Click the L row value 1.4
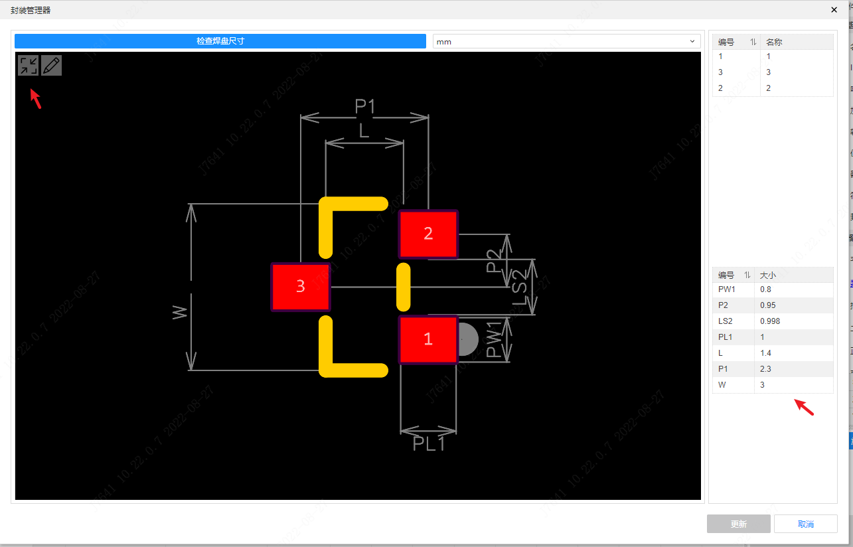Screen dimensions: 853x547 point(765,353)
